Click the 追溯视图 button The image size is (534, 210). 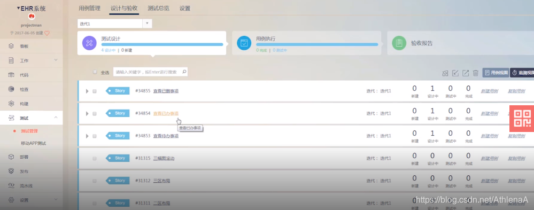[x=522, y=73]
